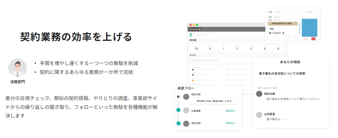Click the green check beside 山田英恵 in 承認フロー

[x=178, y=110]
